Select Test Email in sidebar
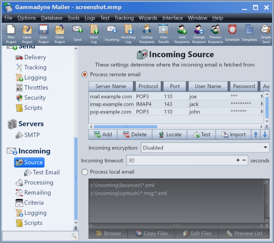The width and height of the screenshot is (274, 243). coord(42,172)
